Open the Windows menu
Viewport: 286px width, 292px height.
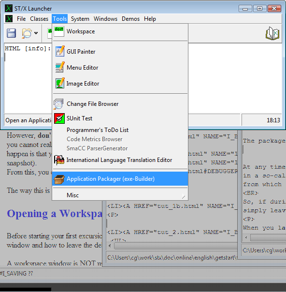click(x=105, y=19)
